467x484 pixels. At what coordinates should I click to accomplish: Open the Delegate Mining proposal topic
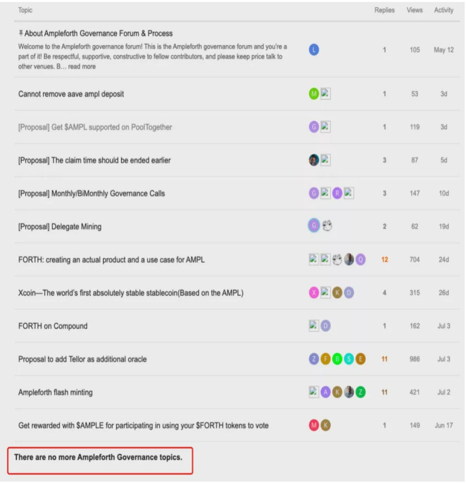click(60, 227)
